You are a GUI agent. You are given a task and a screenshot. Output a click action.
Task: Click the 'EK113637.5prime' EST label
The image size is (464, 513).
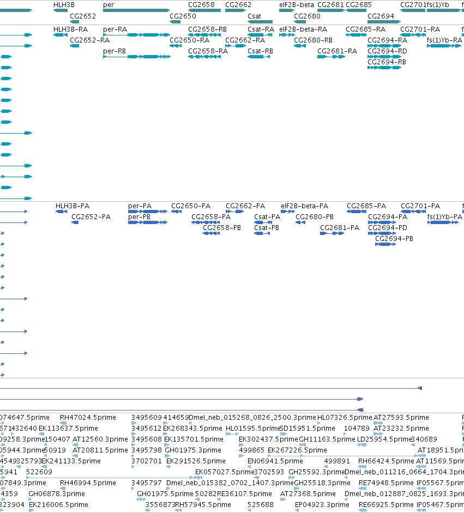pos(68,428)
